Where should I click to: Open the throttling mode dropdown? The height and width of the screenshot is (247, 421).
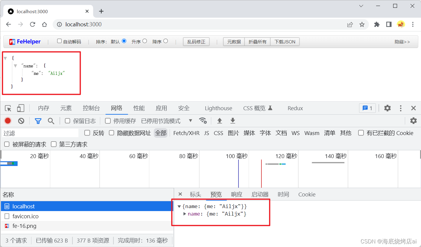tap(190, 121)
